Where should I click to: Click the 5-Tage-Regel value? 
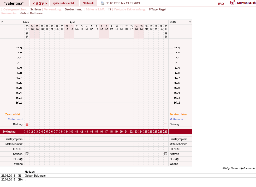[158, 9]
